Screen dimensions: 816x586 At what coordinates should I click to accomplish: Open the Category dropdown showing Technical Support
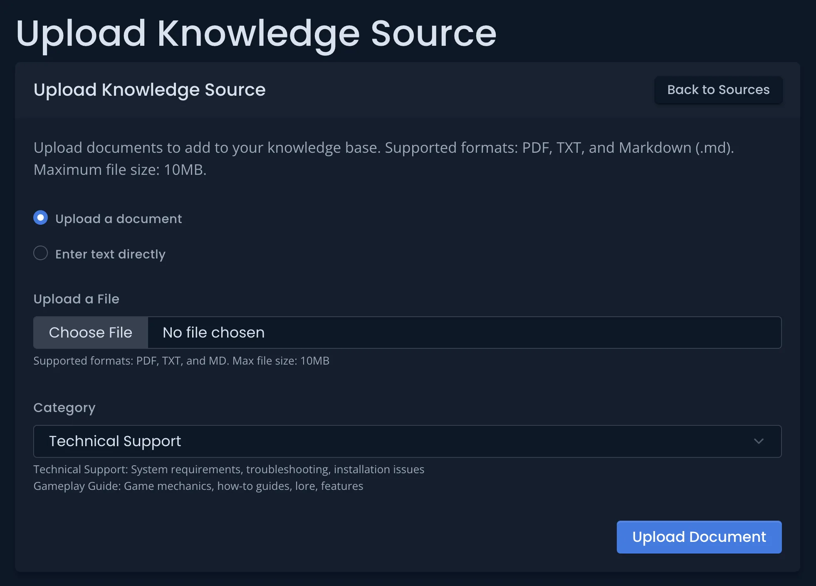pyautogui.click(x=407, y=441)
